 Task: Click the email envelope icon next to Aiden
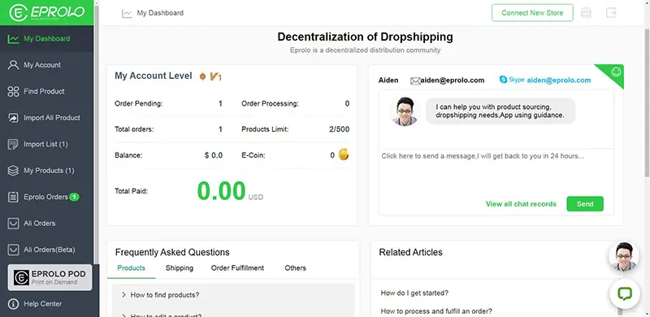tap(415, 81)
